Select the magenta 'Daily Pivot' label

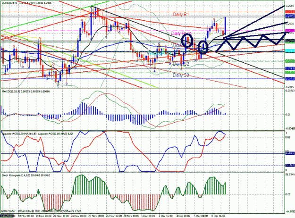click(x=181, y=34)
